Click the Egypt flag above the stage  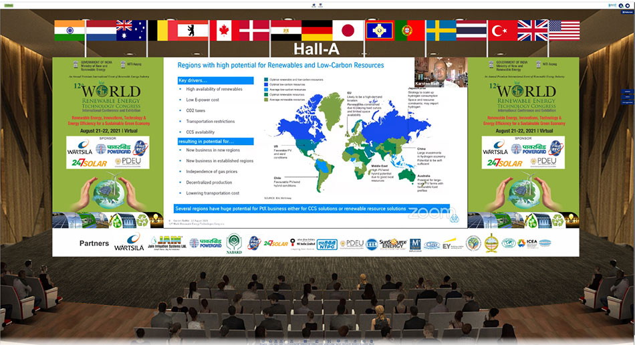point(286,30)
